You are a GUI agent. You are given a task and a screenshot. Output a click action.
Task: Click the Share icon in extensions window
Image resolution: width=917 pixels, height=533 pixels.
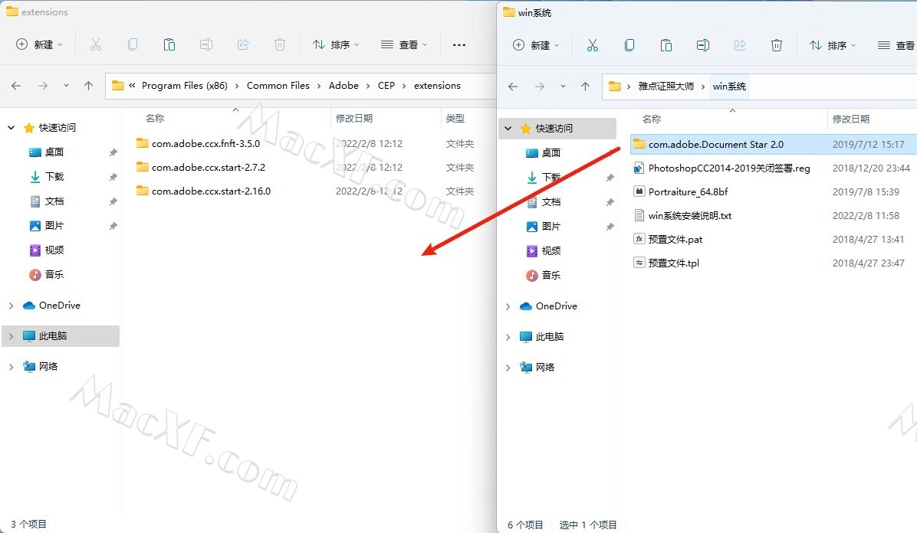(243, 44)
